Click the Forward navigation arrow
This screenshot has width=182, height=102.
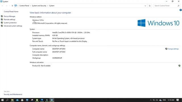7,6
